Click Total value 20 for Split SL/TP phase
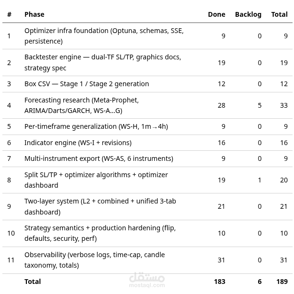Image resolution: width=294 pixels, height=294 pixels. (x=284, y=180)
